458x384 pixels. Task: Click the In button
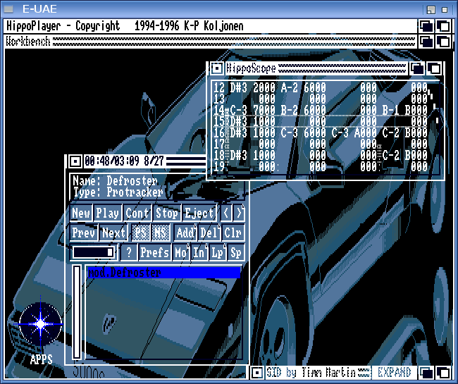point(199,252)
